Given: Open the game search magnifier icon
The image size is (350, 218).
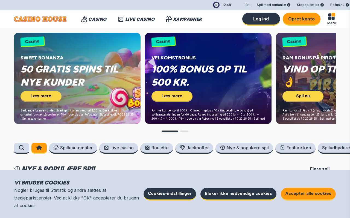Looking at the screenshot, I should (22, 148).
